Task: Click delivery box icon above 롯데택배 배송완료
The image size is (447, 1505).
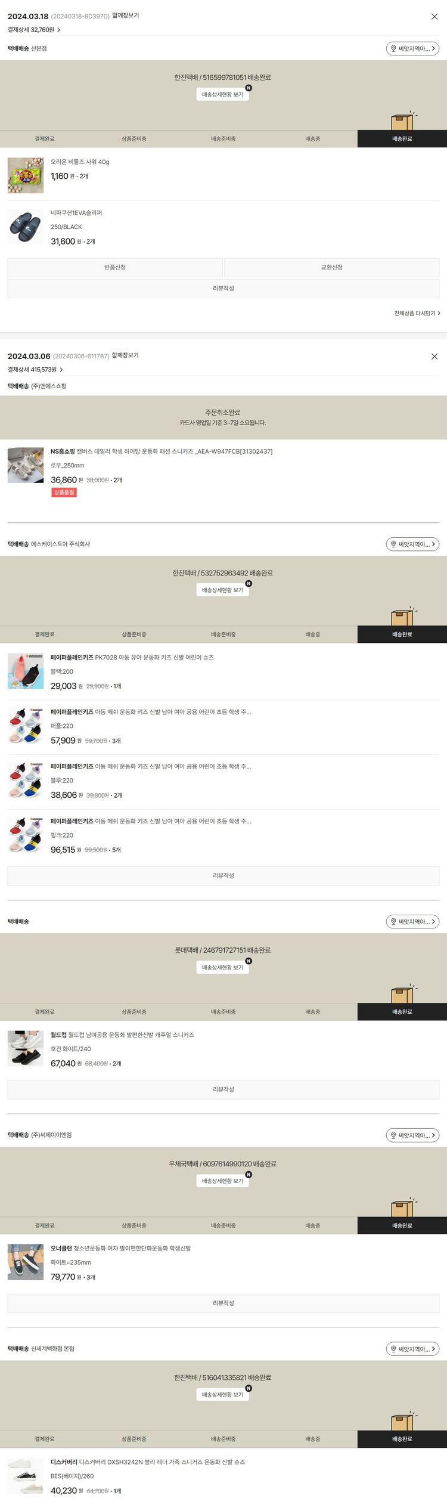Action: (403, 994)
